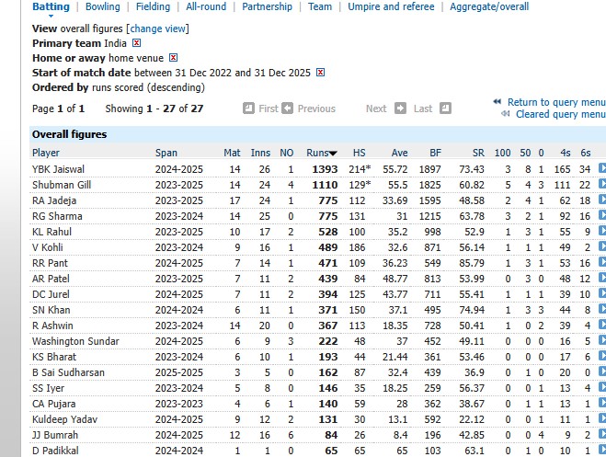Image resolution: width=606 pixels, height=457 pixels.
Task: Switch to the All-round tab
Action: [207, 6]
